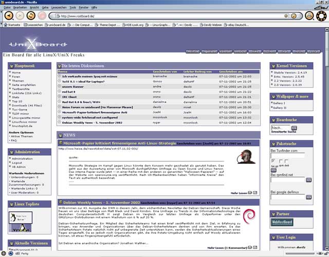Click the Navigator icon in the status bar

(x=4, y=253)
